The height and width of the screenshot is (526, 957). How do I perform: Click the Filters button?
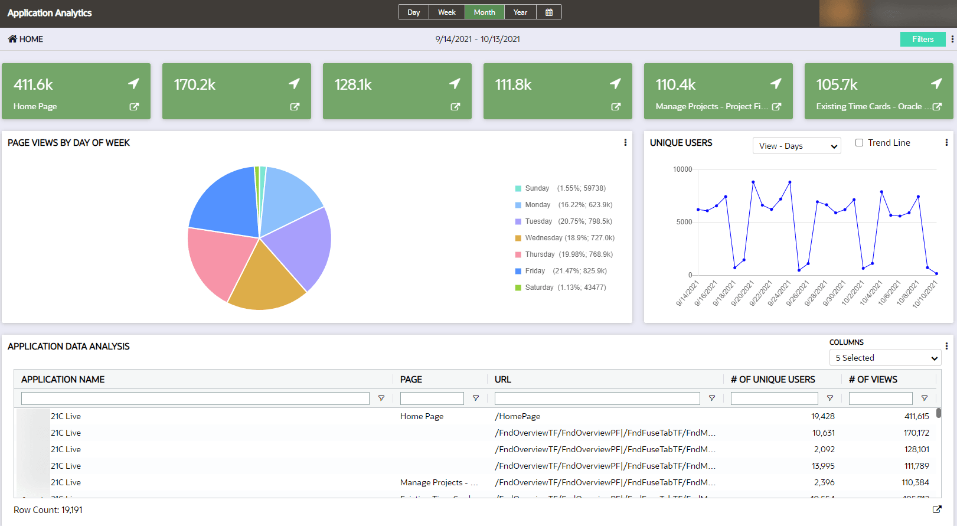[x=923, y=39]
